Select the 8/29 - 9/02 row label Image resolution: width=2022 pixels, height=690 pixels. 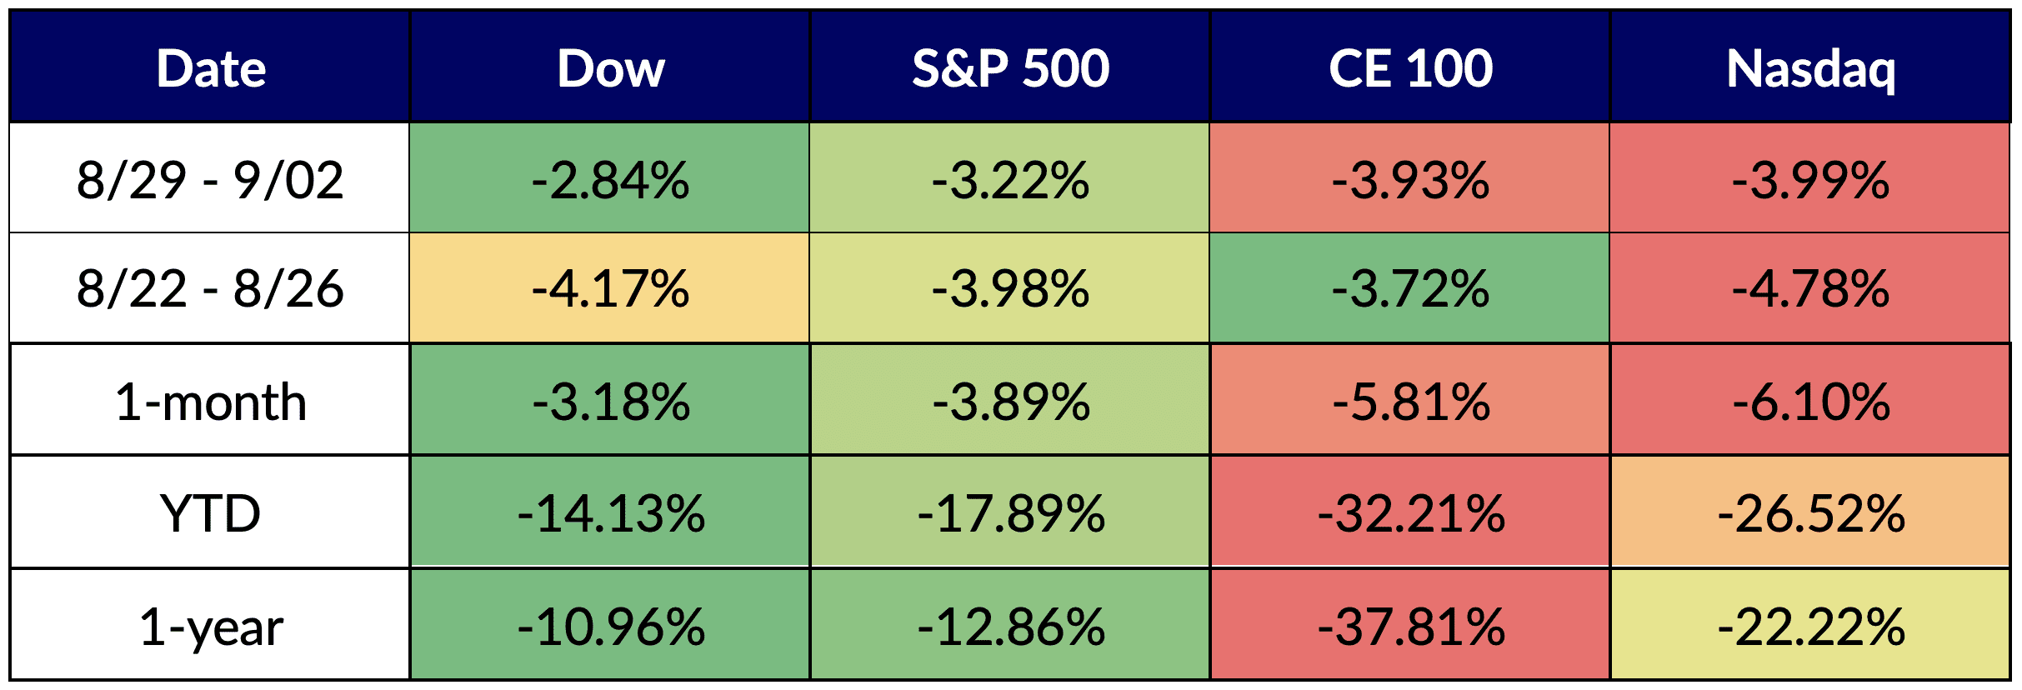pyautogui.click(x=210, y=179)
